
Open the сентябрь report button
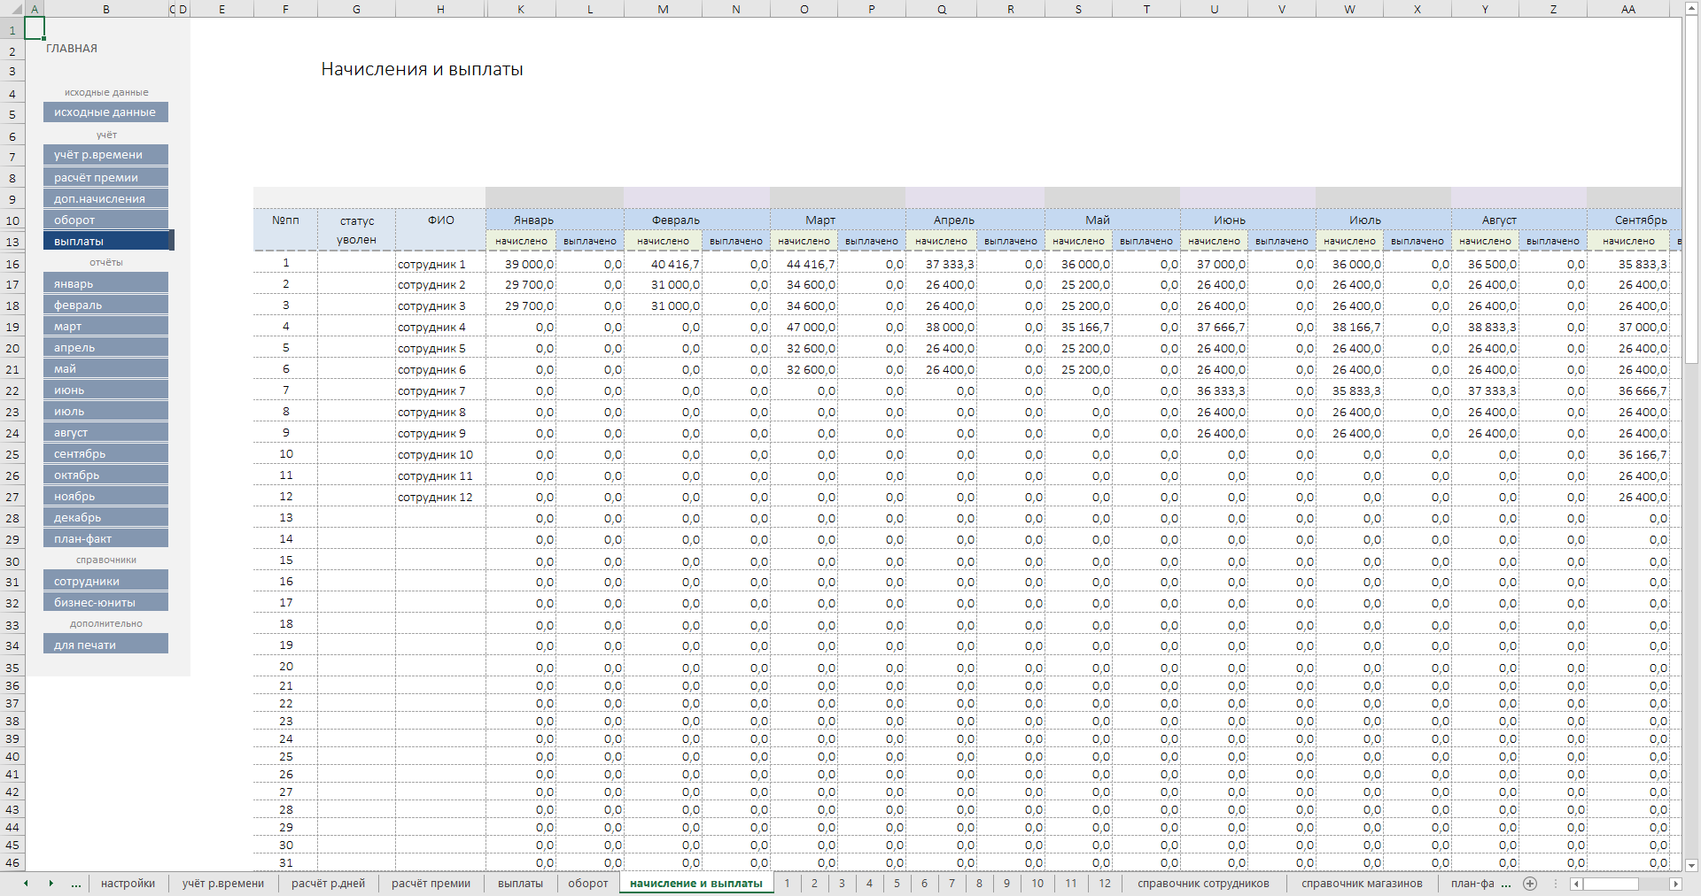pos(105,453)
